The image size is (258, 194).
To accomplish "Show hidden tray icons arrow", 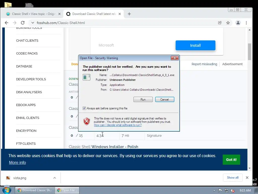I will (x=214, y=190).
